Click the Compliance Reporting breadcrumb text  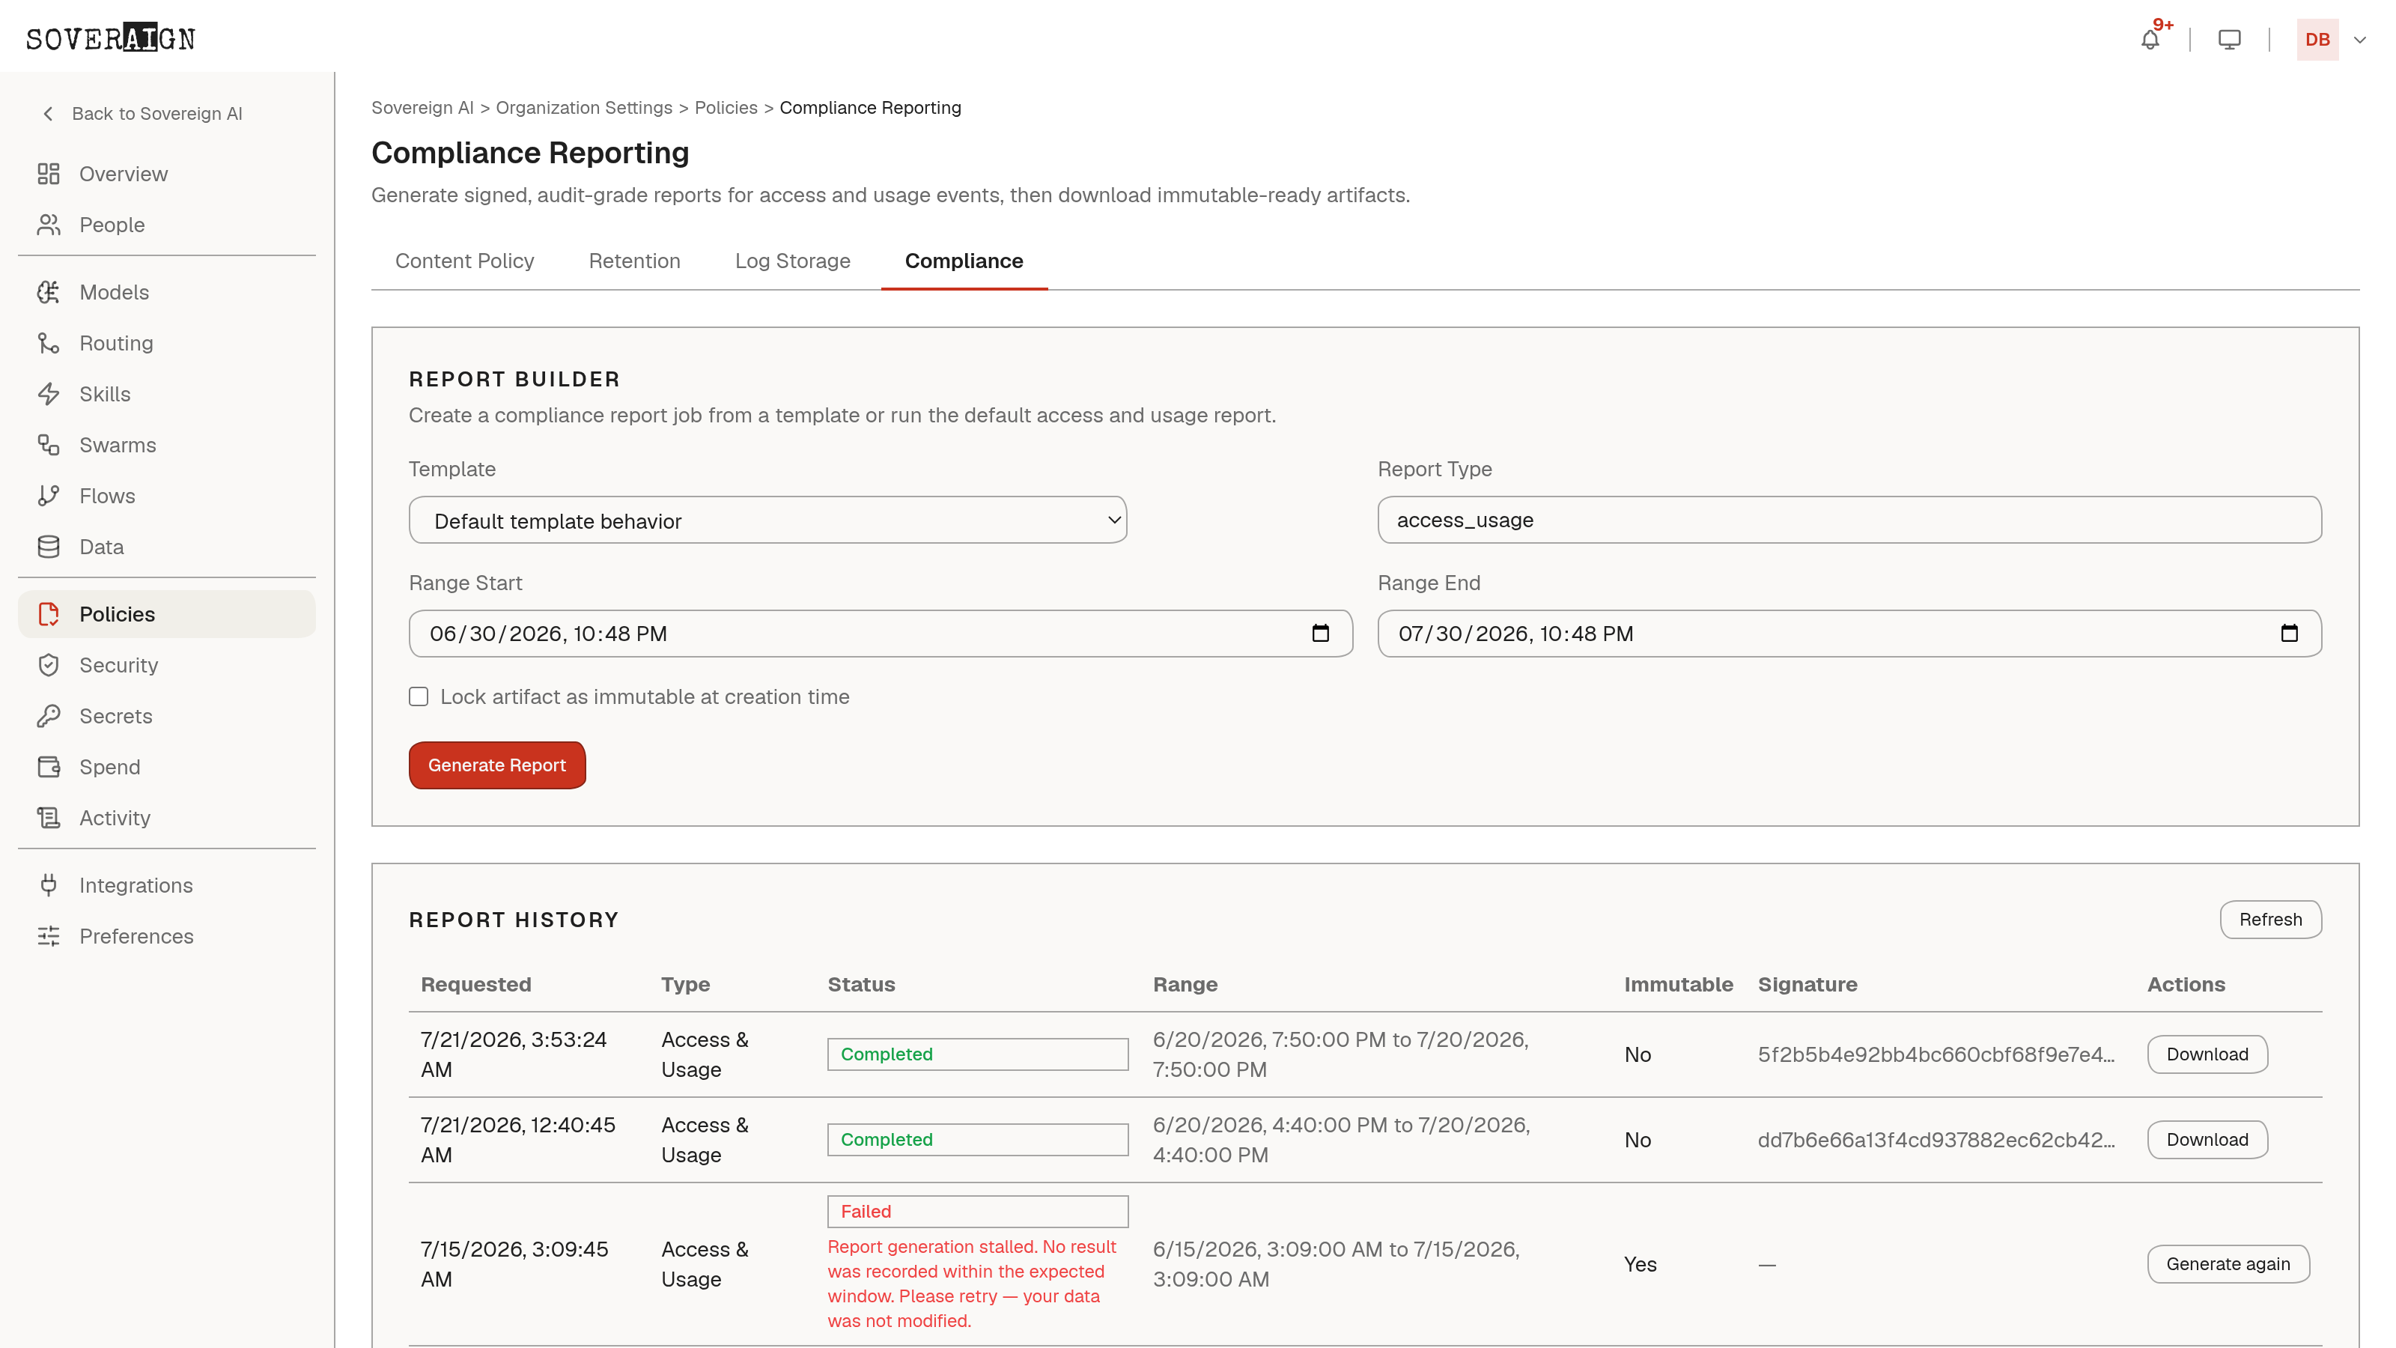[x=869, y=108]
